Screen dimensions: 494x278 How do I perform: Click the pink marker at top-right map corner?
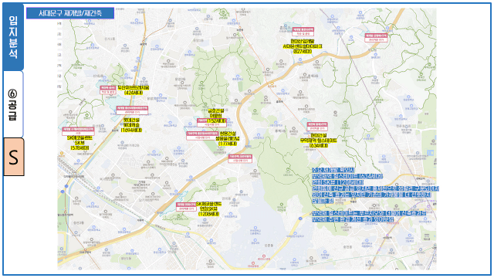tap(376, 38)
